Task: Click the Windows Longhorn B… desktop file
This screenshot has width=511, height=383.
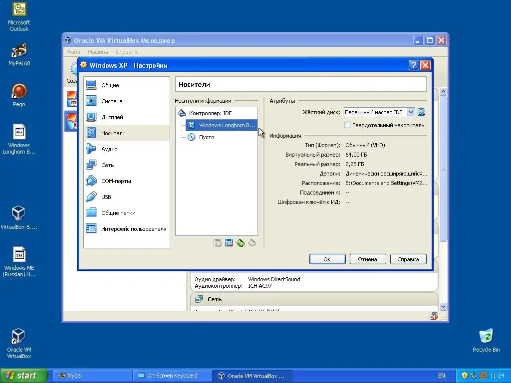Action: pos(19,139)
